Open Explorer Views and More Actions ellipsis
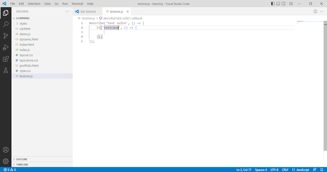The width and height of the screenshot is (327, 172). [x=67, y=12]
